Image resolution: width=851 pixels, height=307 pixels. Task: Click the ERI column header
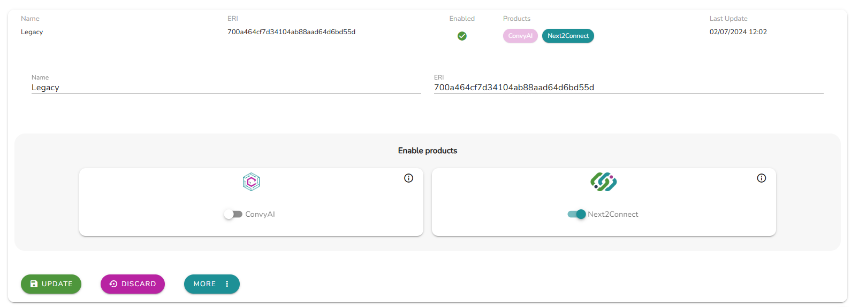[233, 19]
